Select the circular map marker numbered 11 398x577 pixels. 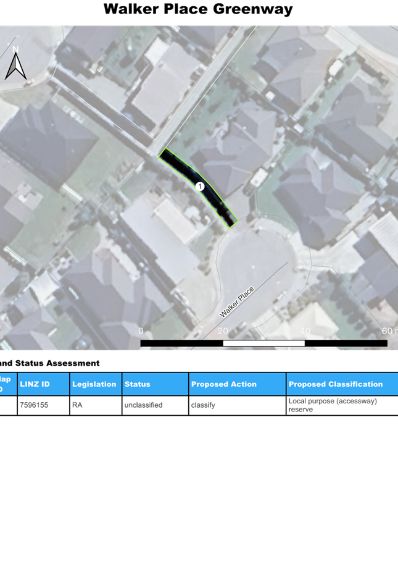[x=200, y=187]
